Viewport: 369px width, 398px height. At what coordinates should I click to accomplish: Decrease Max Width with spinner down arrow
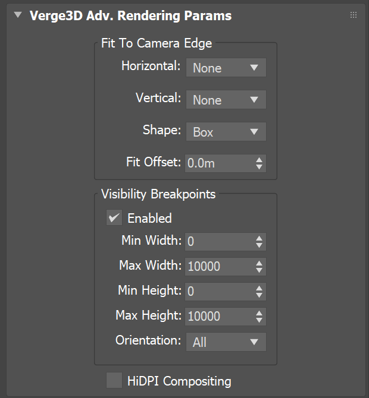coord(259,270)
